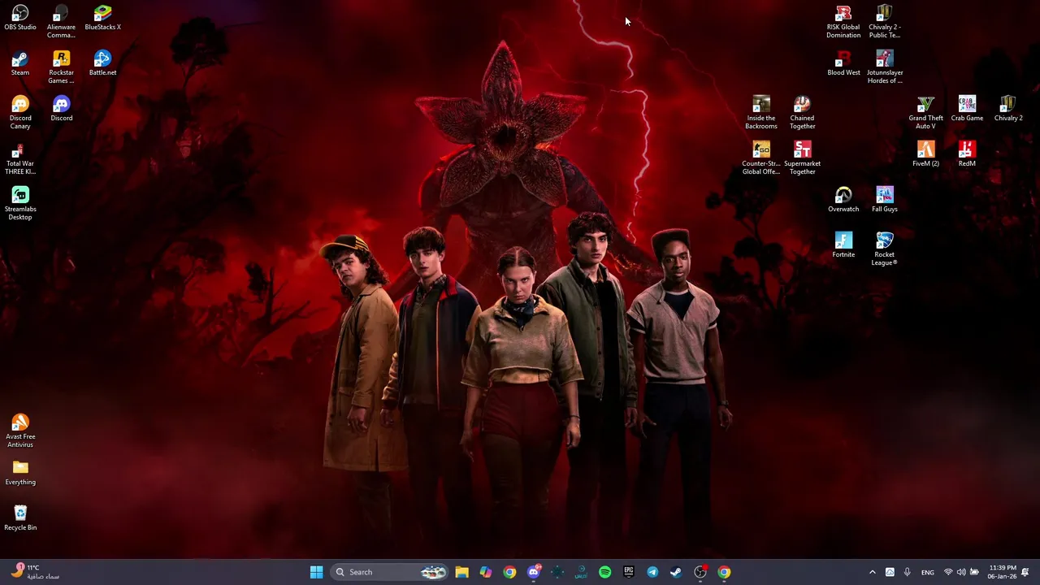Select the Discord Canary desktop icon
This screenshot has width=1040, height=585.
click(x=20, y=113)
